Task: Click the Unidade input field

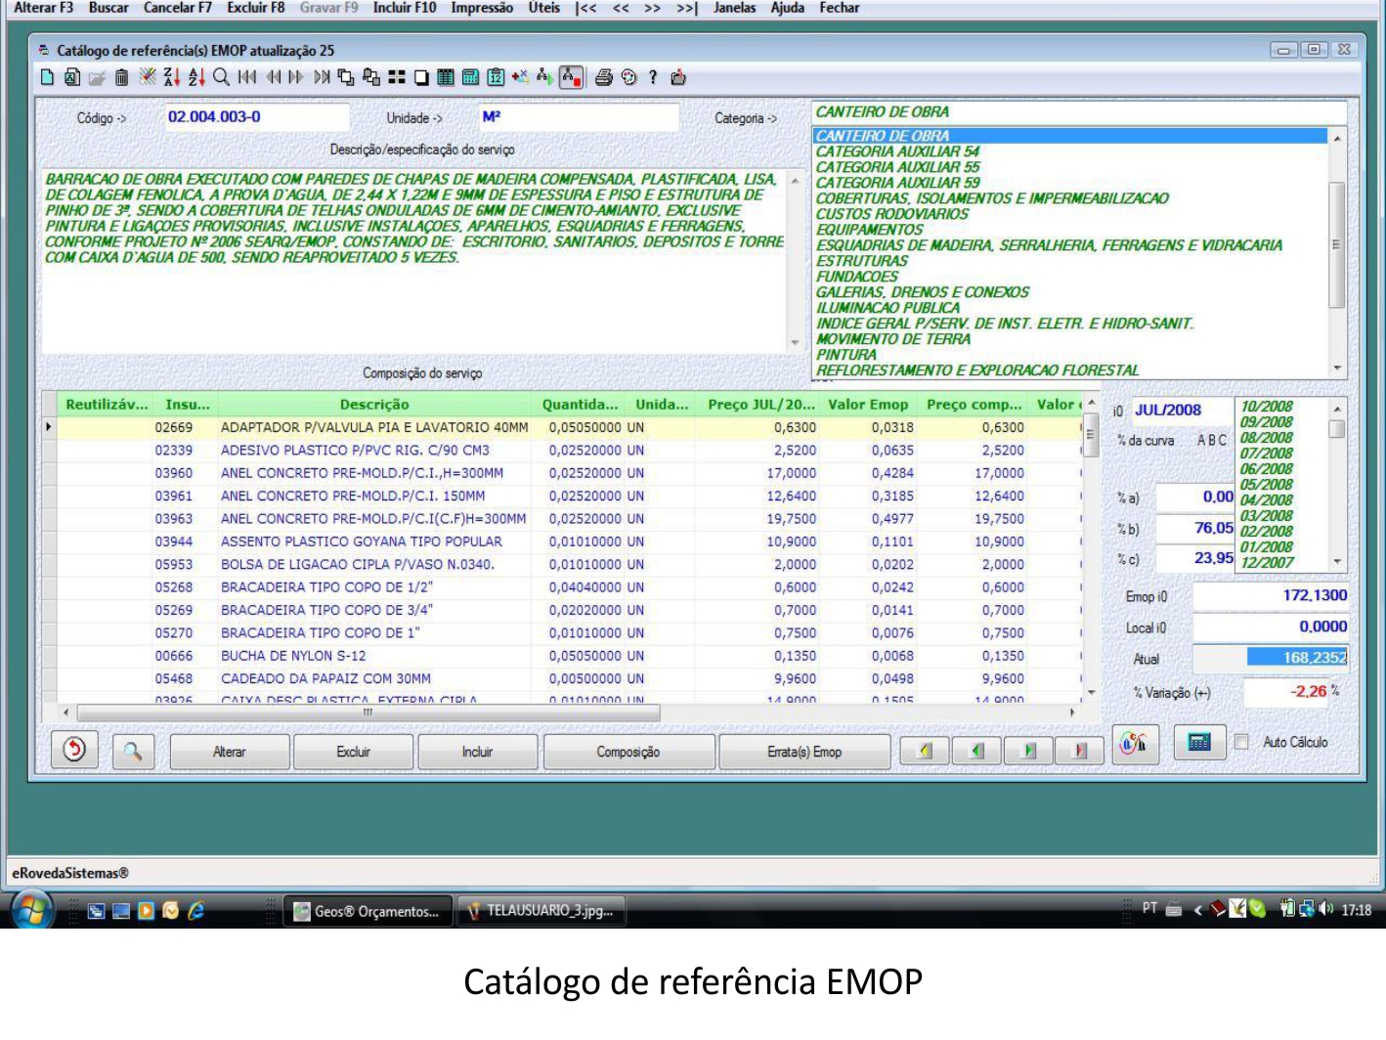Action: [578, 117]
